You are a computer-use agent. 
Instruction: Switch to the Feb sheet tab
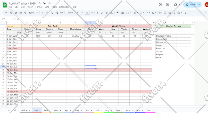(46, 110)
